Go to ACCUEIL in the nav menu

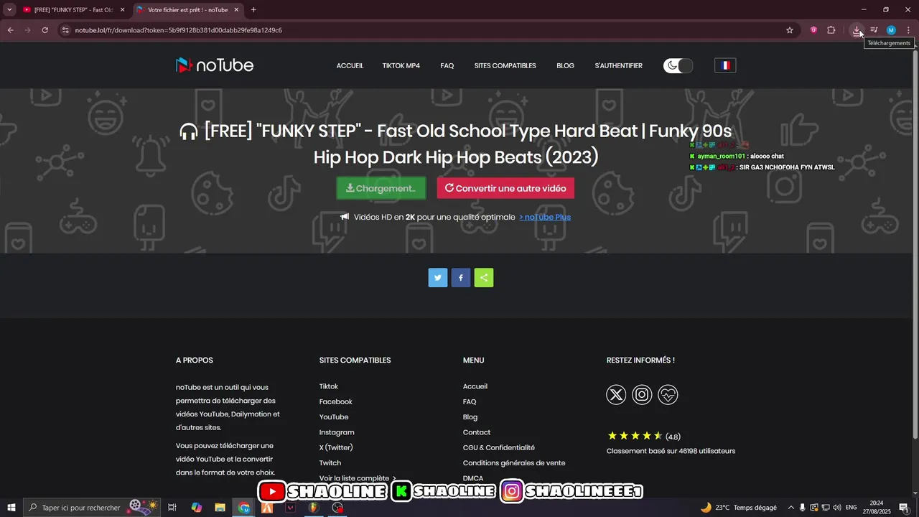[x=350, y=65]
